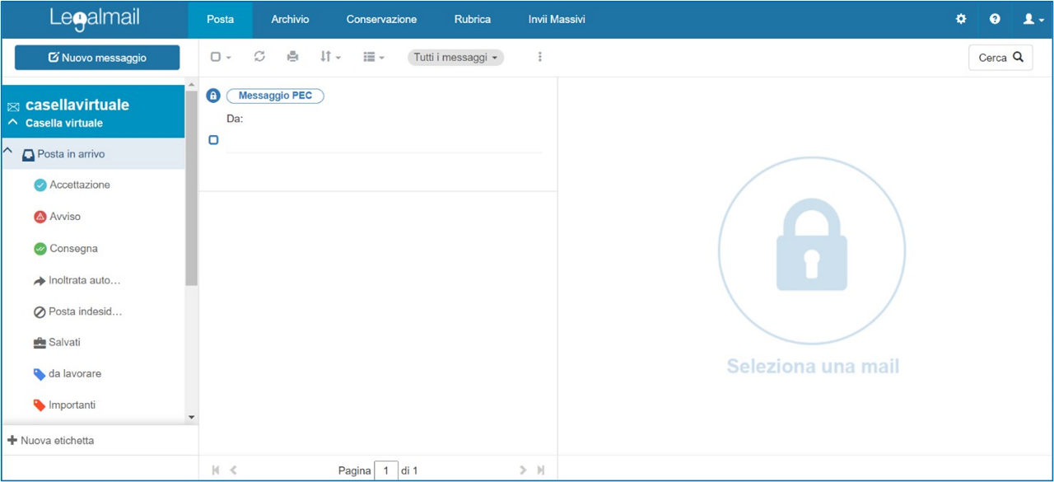Viewport: 1054px width, 482px height.
Task: Click the Nuovo messaggio button
Action: 97,58
